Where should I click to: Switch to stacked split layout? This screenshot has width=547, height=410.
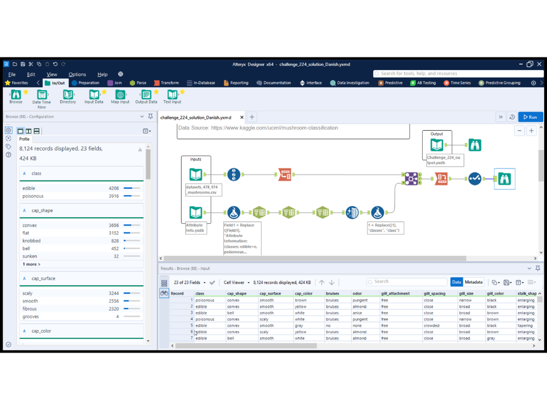pos(37,131)
